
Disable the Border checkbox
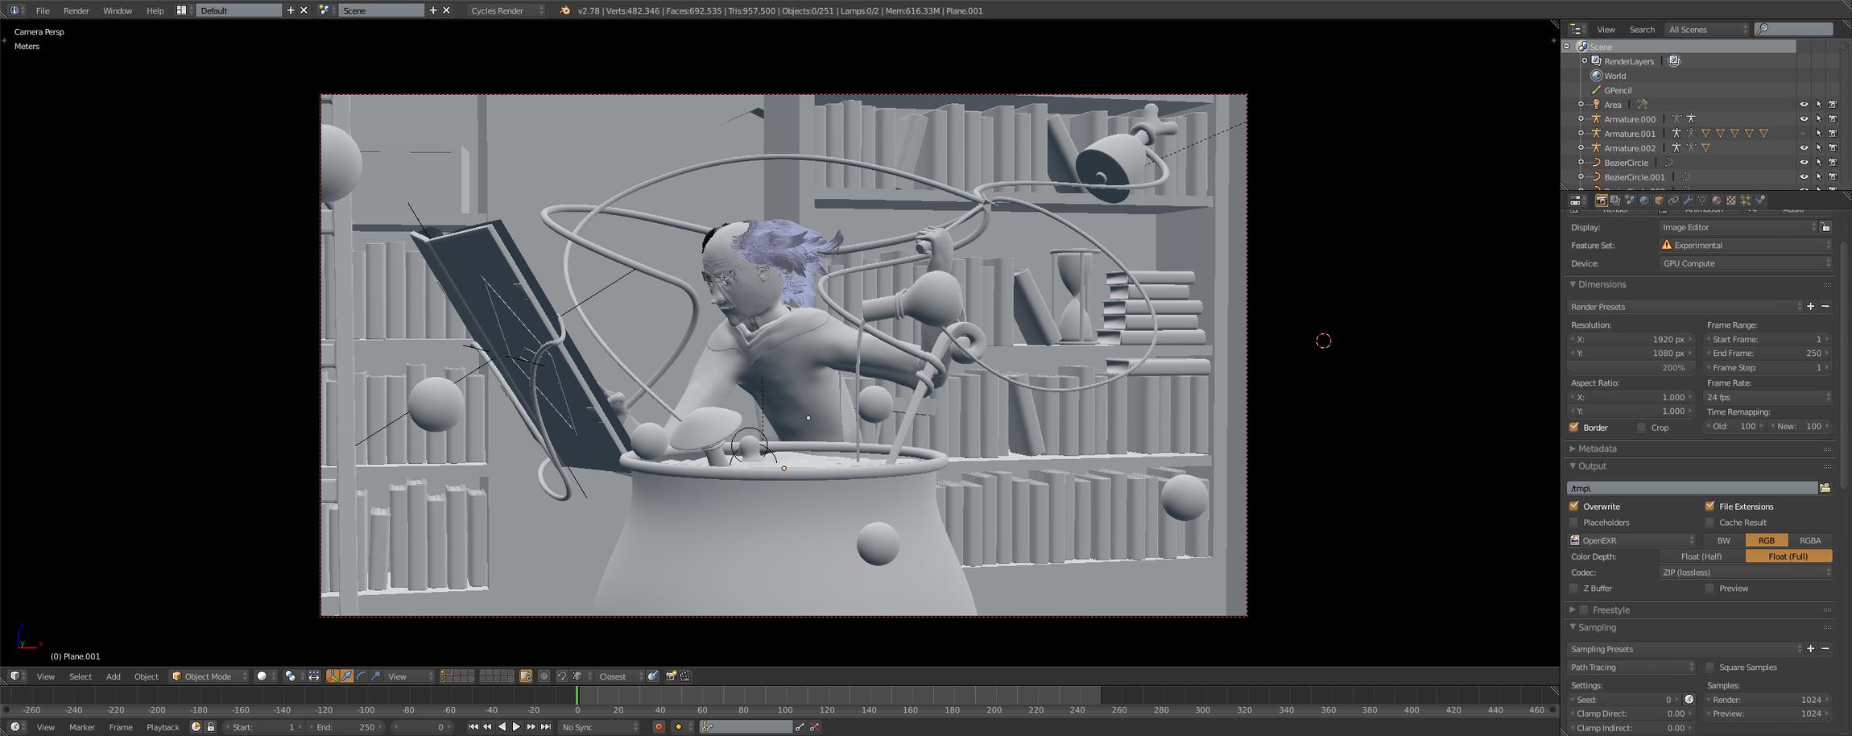pyautogui.click(x=1574, y=427)
